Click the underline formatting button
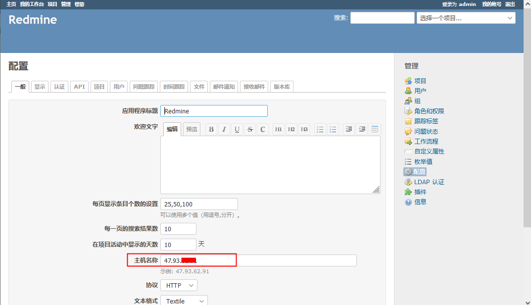Viewport: 531px width, 305px height. click(x=237, y=129)
